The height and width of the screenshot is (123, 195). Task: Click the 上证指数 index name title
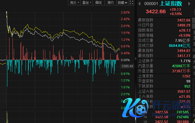(x=171, y=4)
